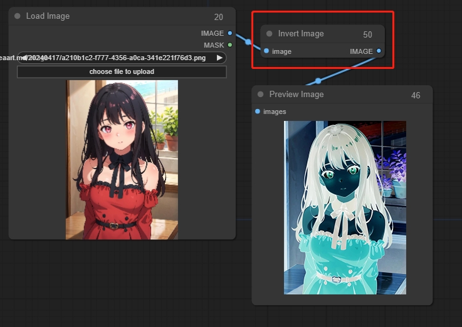Screen dimensions: 462x327
Task: Select previous file with the left arrow
Action: (23, 58)
